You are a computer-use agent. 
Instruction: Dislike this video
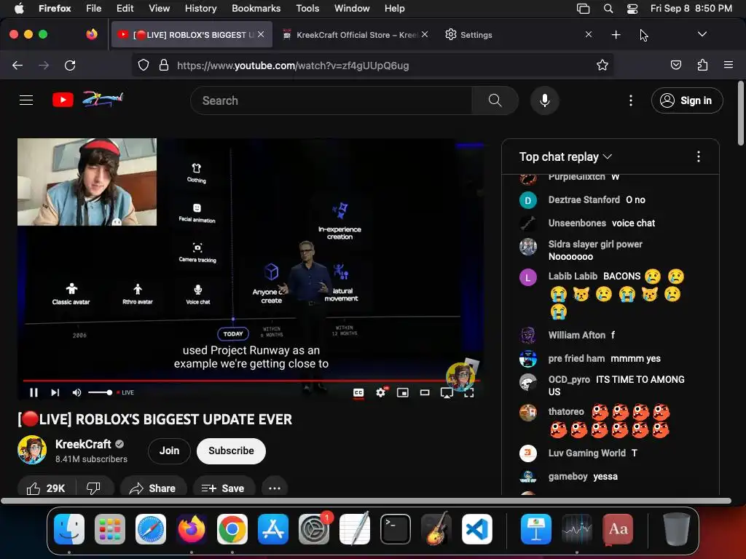tap(94, 488)
